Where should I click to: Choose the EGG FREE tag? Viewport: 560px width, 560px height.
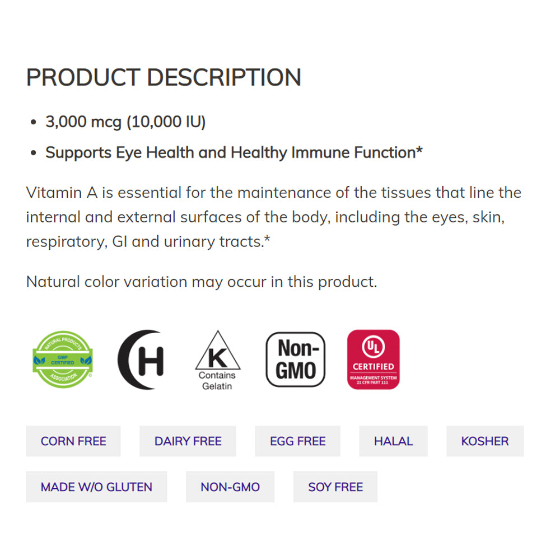point(298,441)
